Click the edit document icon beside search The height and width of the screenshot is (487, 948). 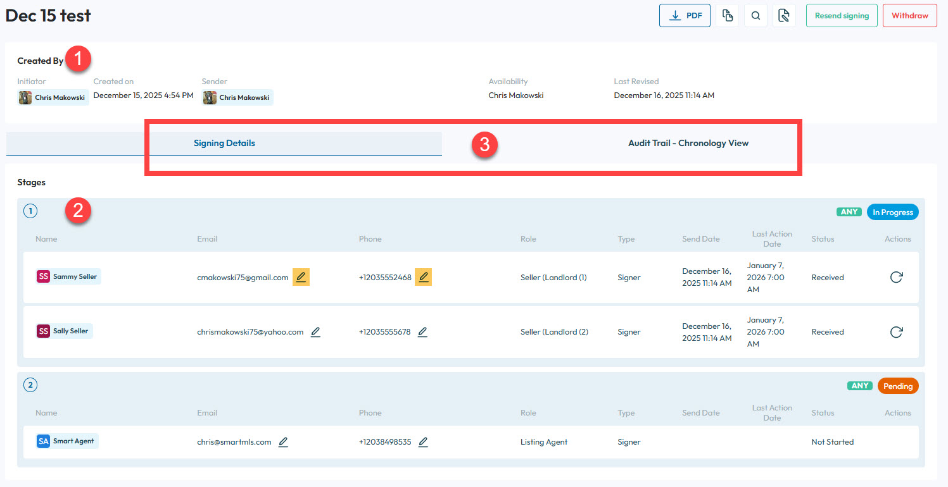784,16
